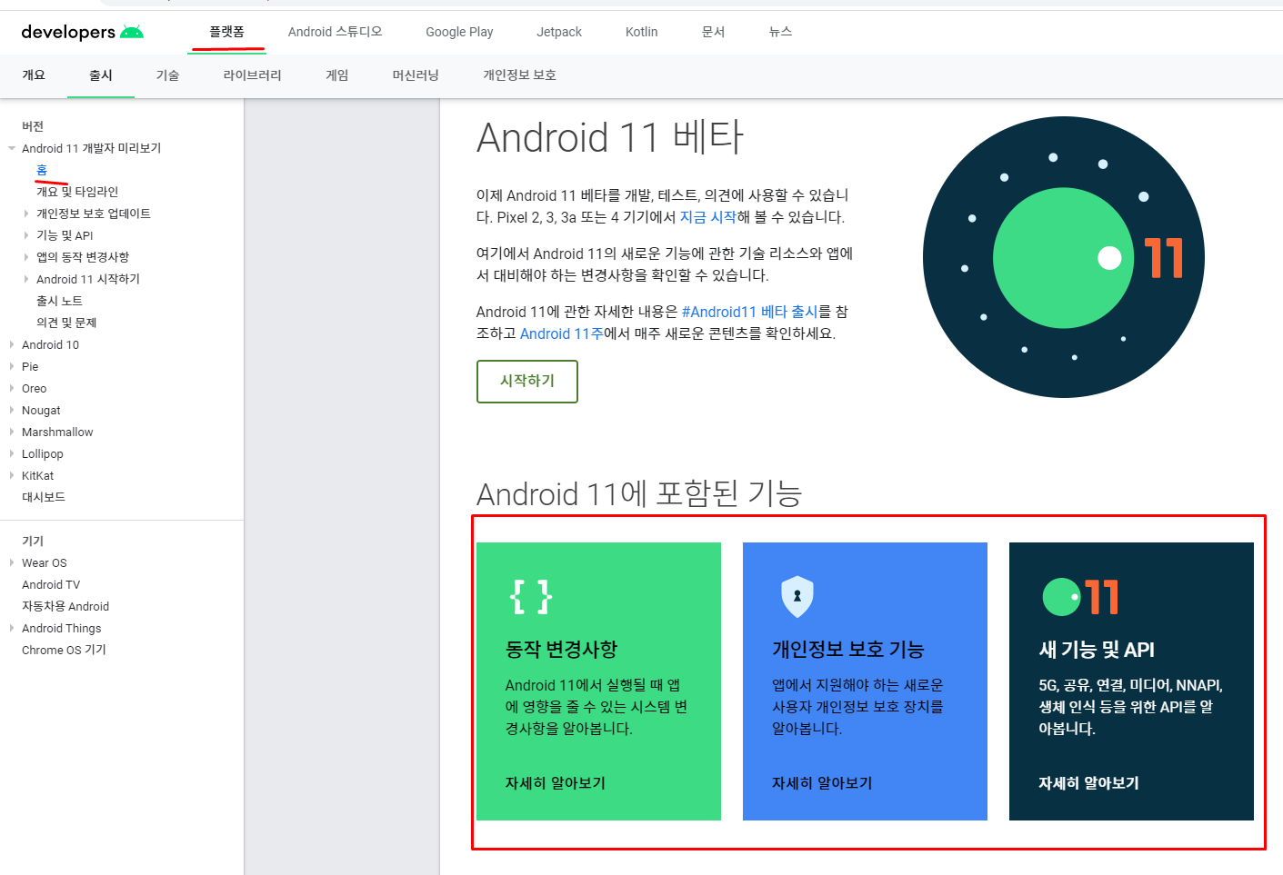The width and height of the screenshot is (1283, 875).
Task: Open the 플랫폼 top navigation tab
Action: pyautogui.click(x=226, y=32)
